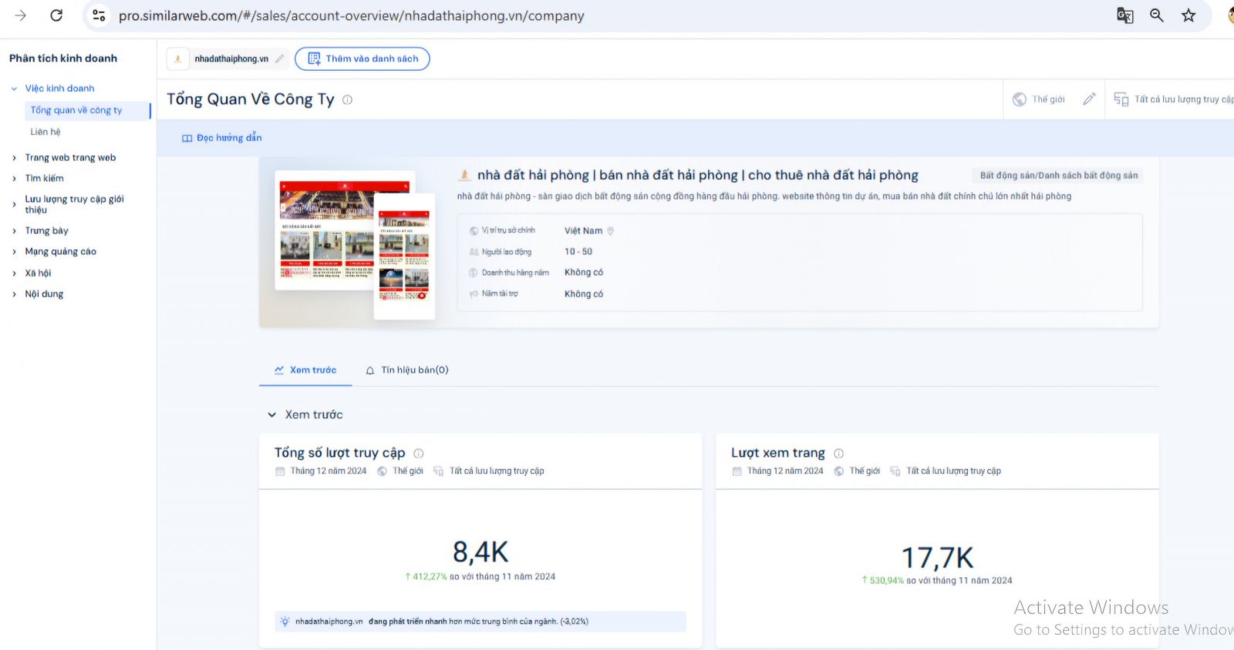
Task: Click location pin icon beside Việt Nam
Action: coord(611,231)
